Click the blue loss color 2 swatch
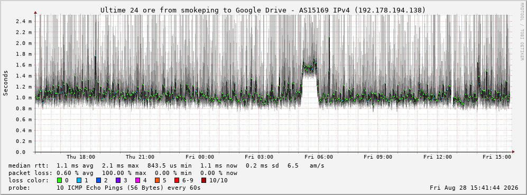Viewport: 527px width, 195px height. 99,181
